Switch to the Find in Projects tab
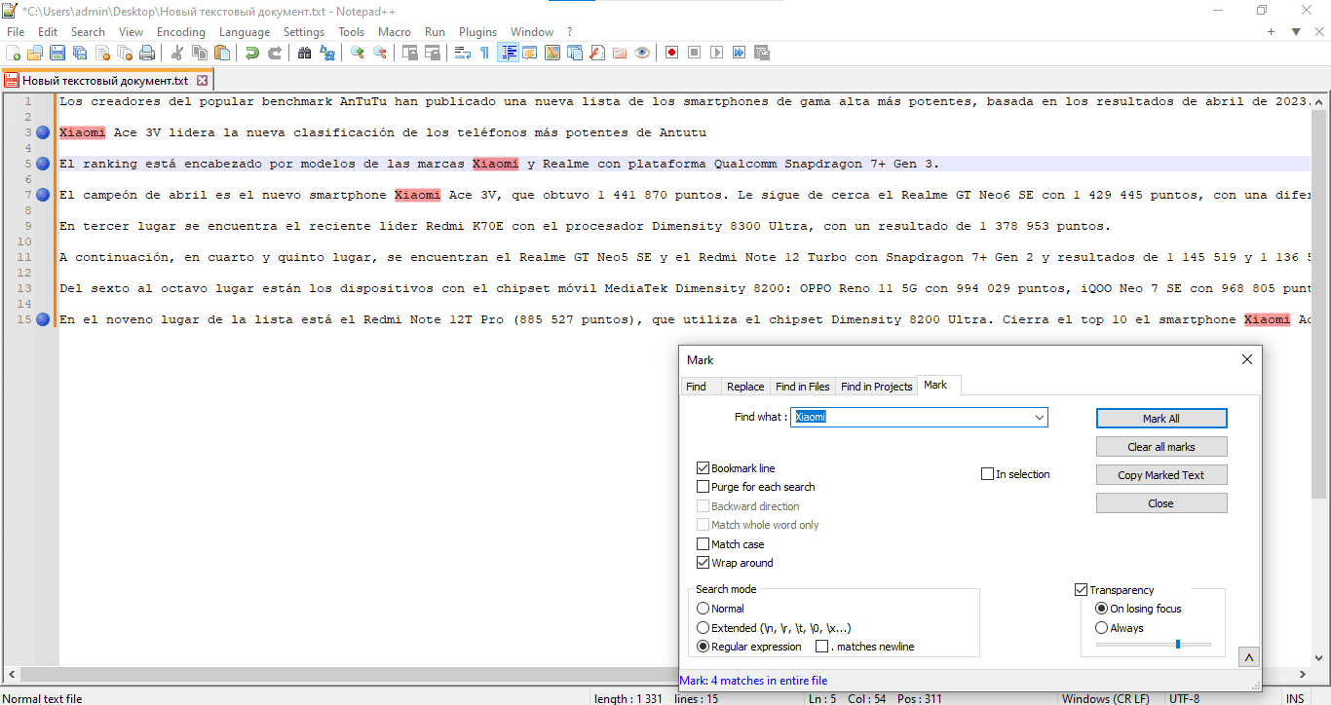 tap(877, 387)
